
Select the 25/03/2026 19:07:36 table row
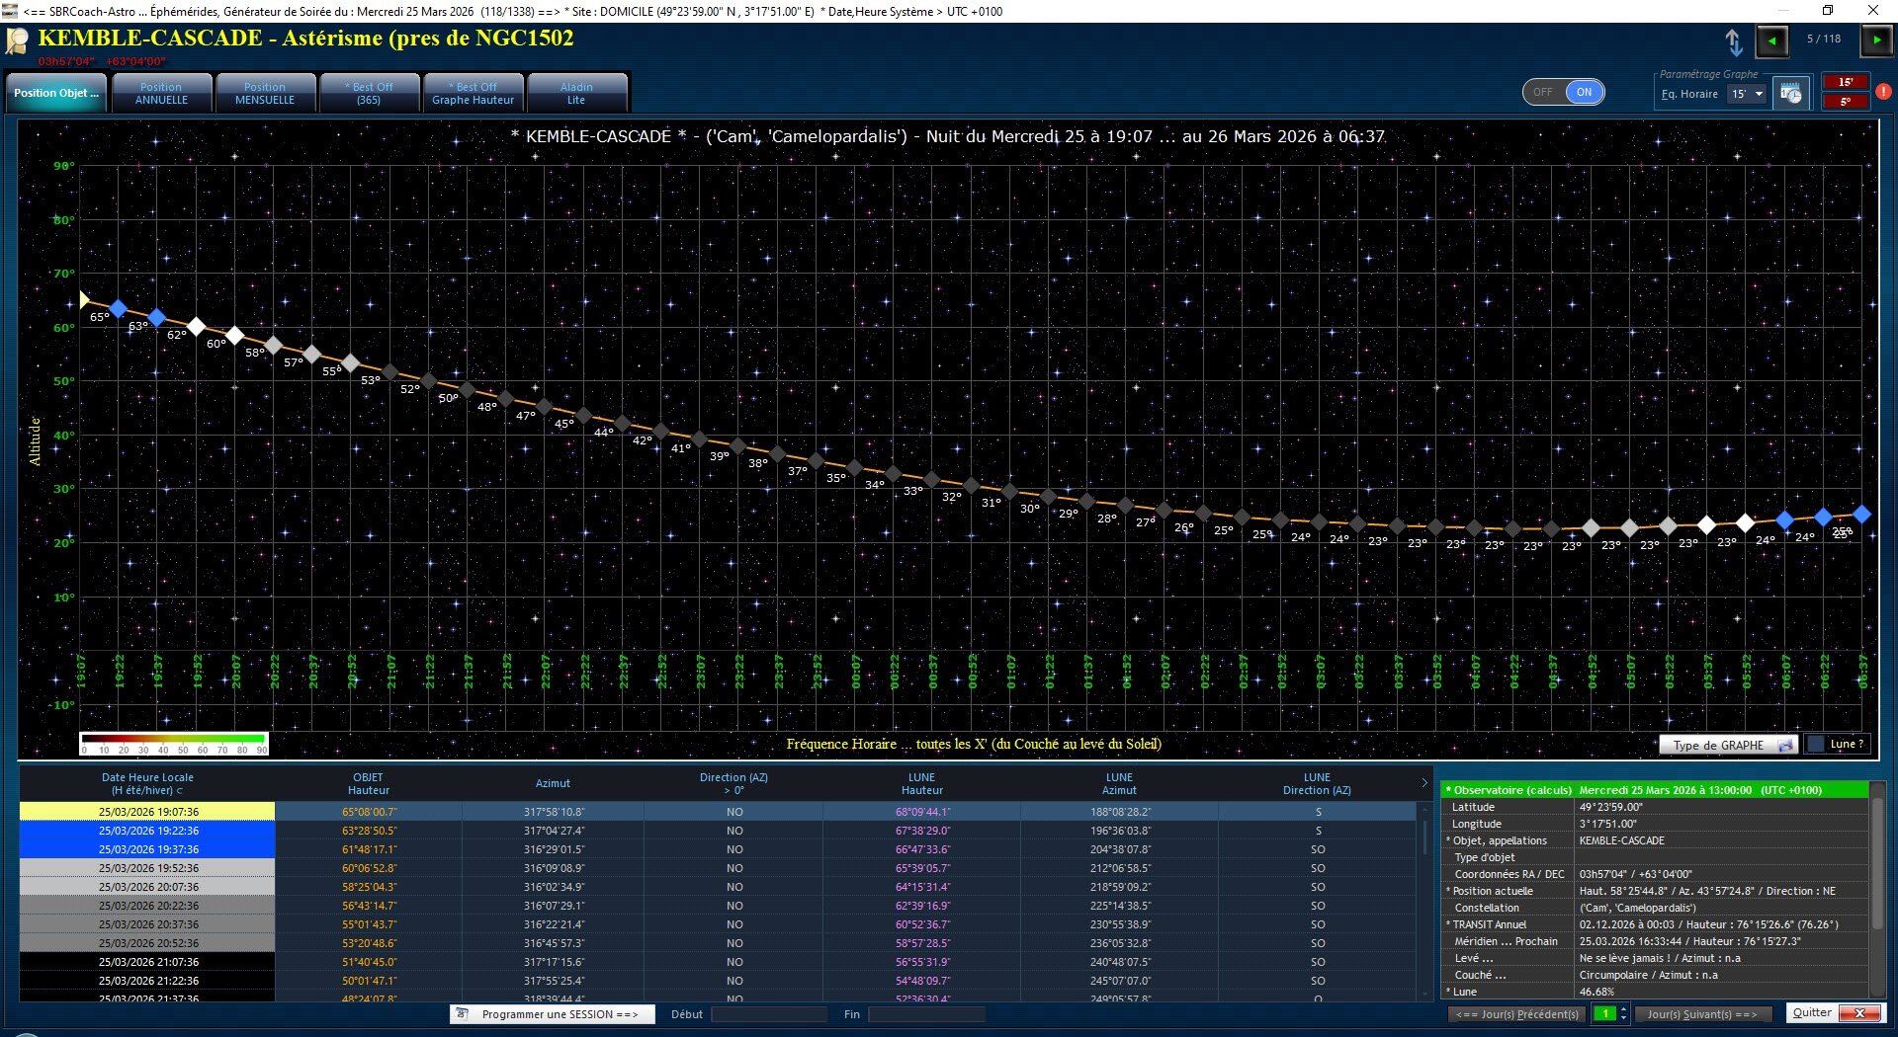148,812
